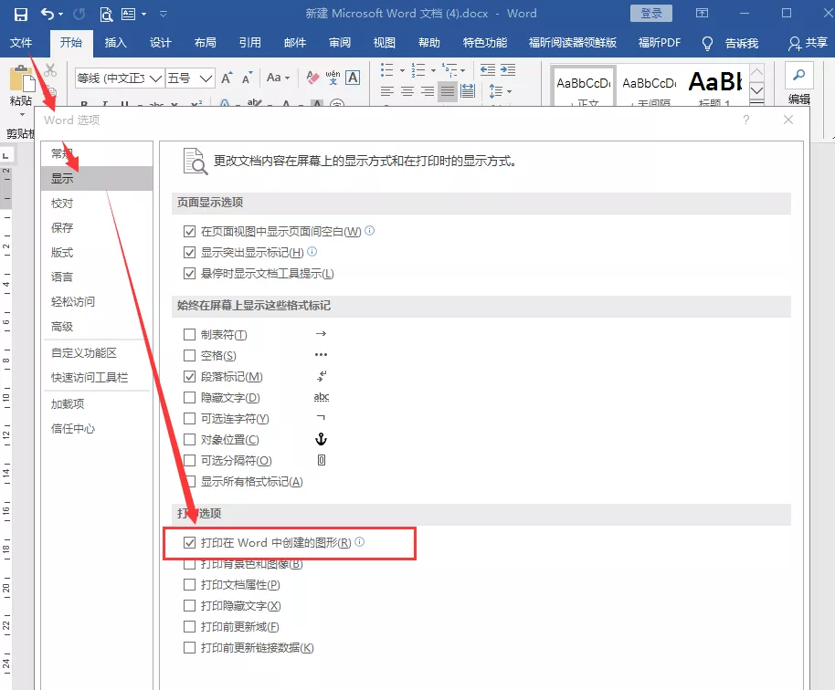Uncheck the 段落标记 checkbox
The image size is (835, 690).
(x=189, y=377)
